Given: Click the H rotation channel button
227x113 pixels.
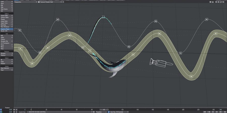Looking at the screenshot, I should point(1,110).
